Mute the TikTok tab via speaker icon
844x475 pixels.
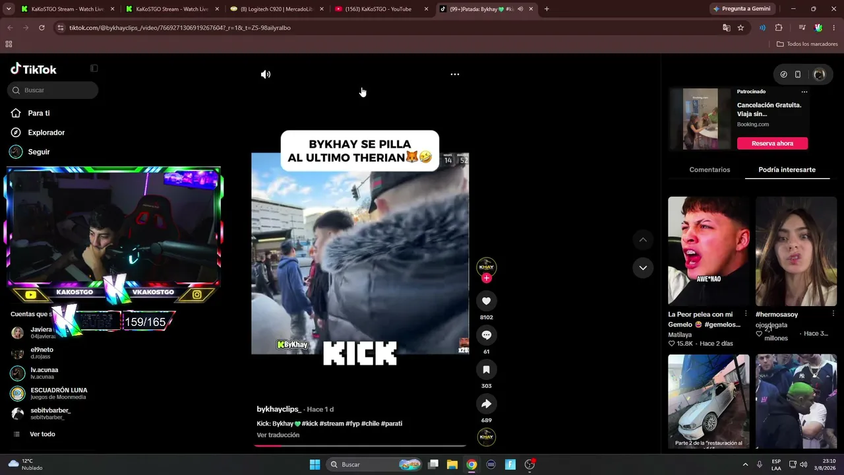[520, 9]
